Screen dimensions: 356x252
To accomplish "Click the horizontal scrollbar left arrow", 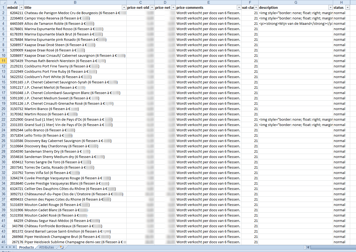I will point(308,247).
